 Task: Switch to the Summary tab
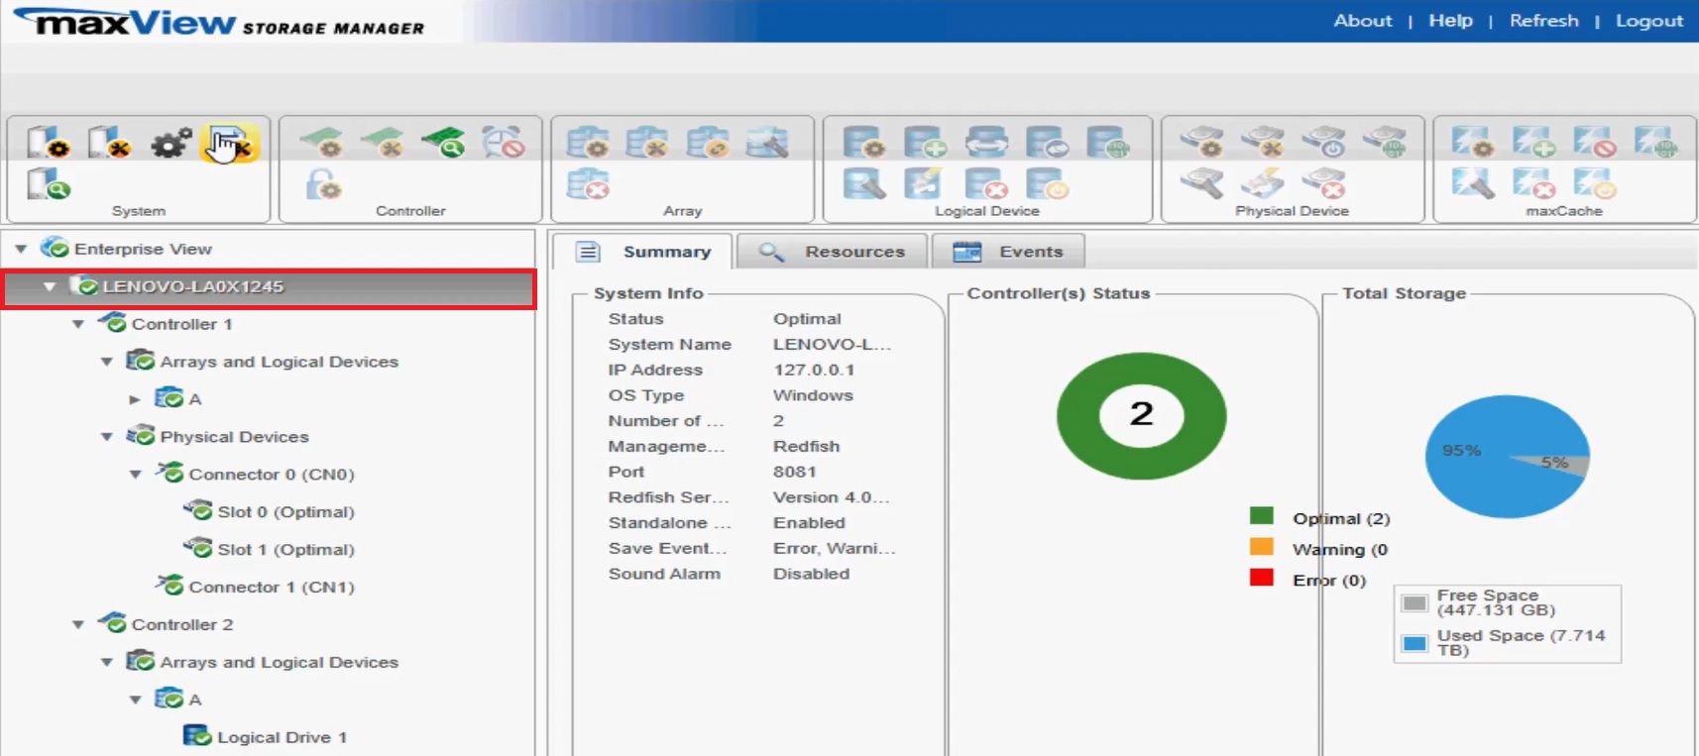coord(642,252)
